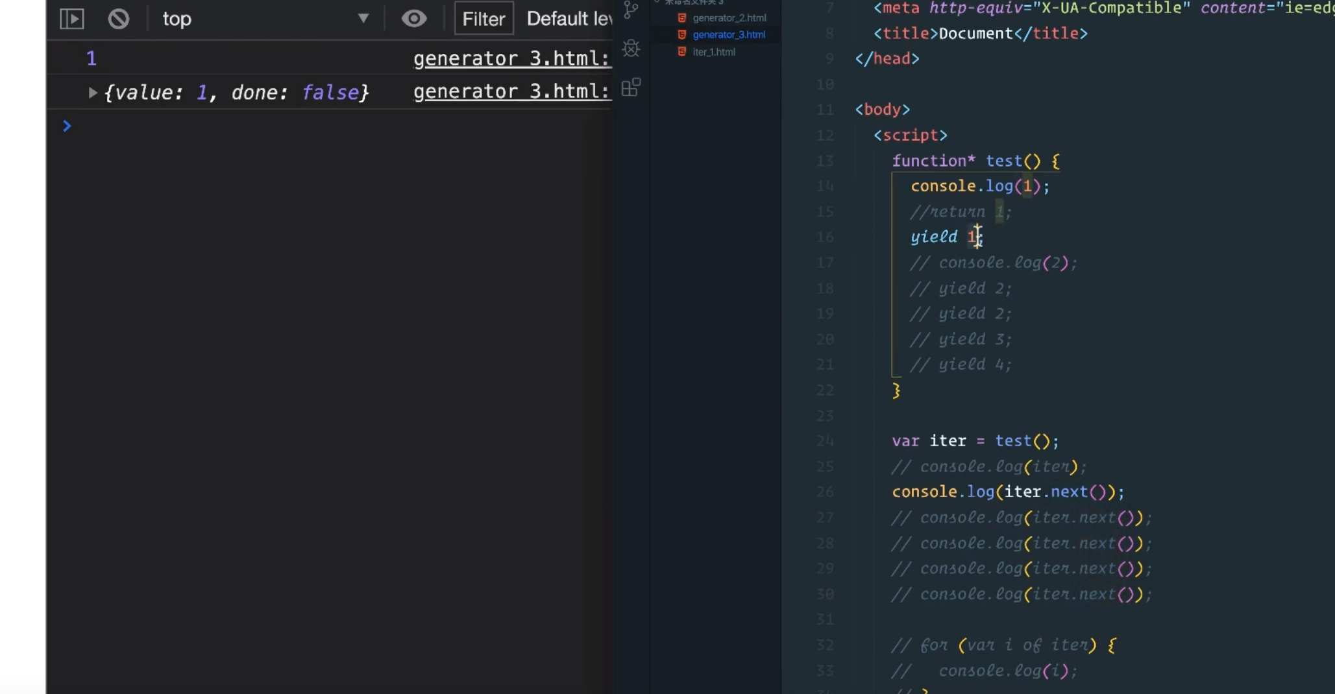This screenshot has height=694, width=1335.
Task: Click the 'console.log(1);' code line
Action: pos(980,186)
